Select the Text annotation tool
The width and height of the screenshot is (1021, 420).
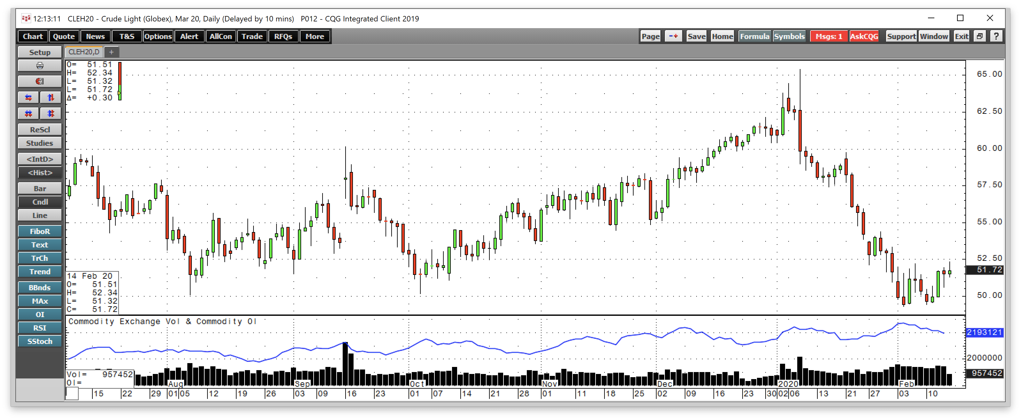[x=40, y=245]
